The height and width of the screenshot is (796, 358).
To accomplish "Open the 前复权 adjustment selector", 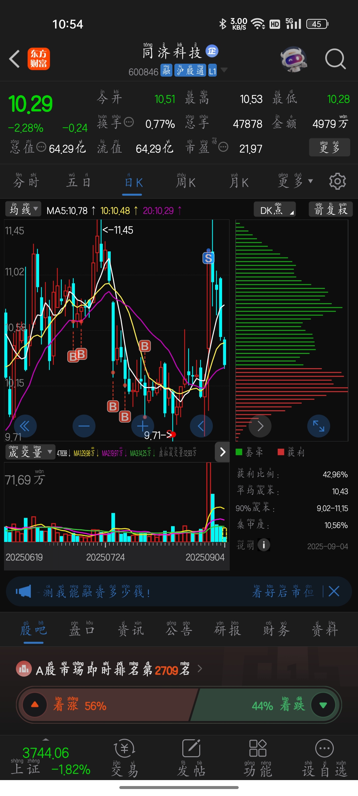I will [x=330, y=210].
